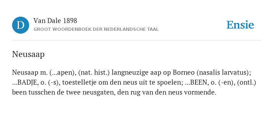
Task: Click the word Borneo in the definition
Action: pyautogui.click(x=183, y=73)
